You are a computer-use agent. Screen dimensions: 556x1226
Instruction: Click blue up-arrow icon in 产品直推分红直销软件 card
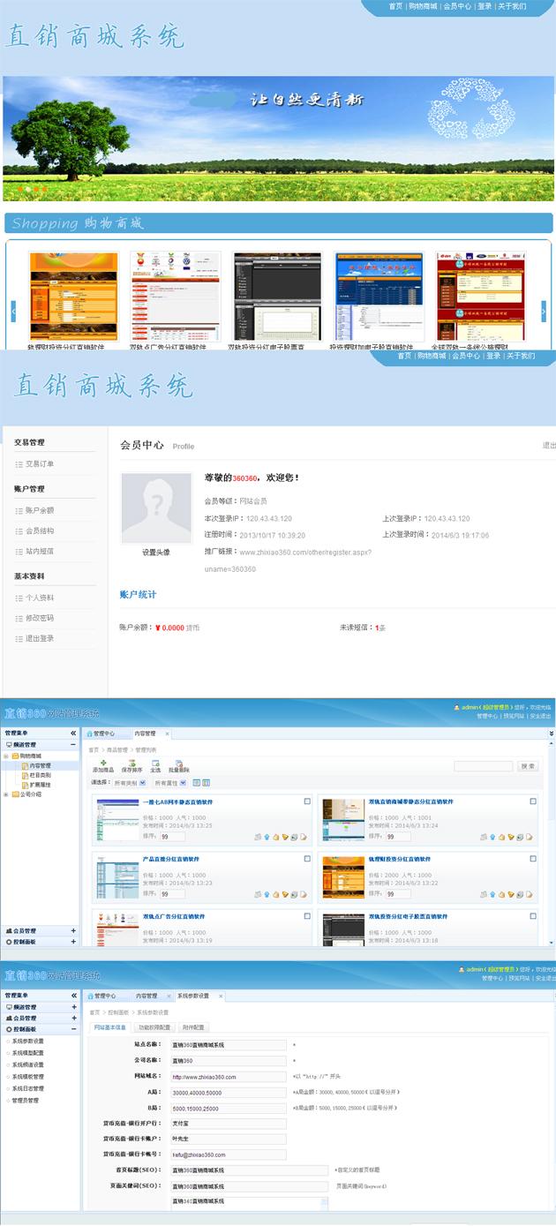click(266, 894)
